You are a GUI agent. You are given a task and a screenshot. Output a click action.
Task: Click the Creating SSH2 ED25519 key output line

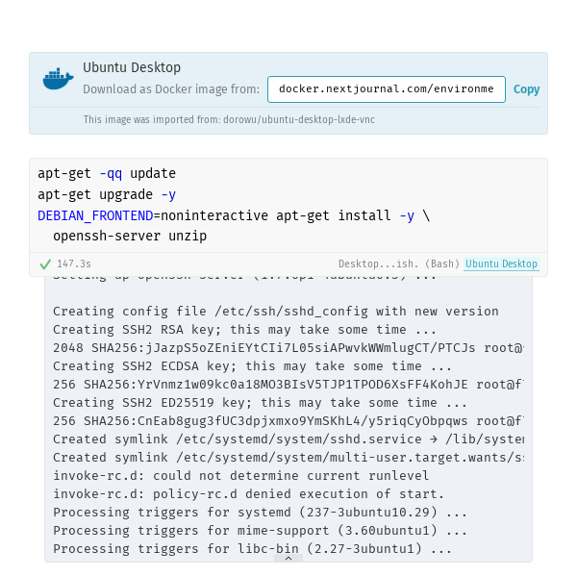tap(260, 403)
